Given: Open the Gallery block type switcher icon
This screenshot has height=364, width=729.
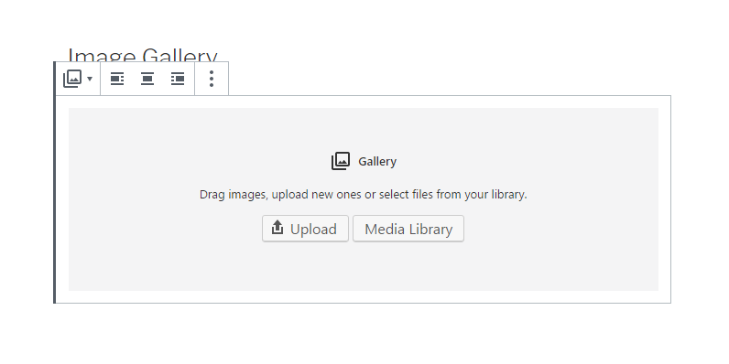Looking at the screenshot, I should pos(72,79).
